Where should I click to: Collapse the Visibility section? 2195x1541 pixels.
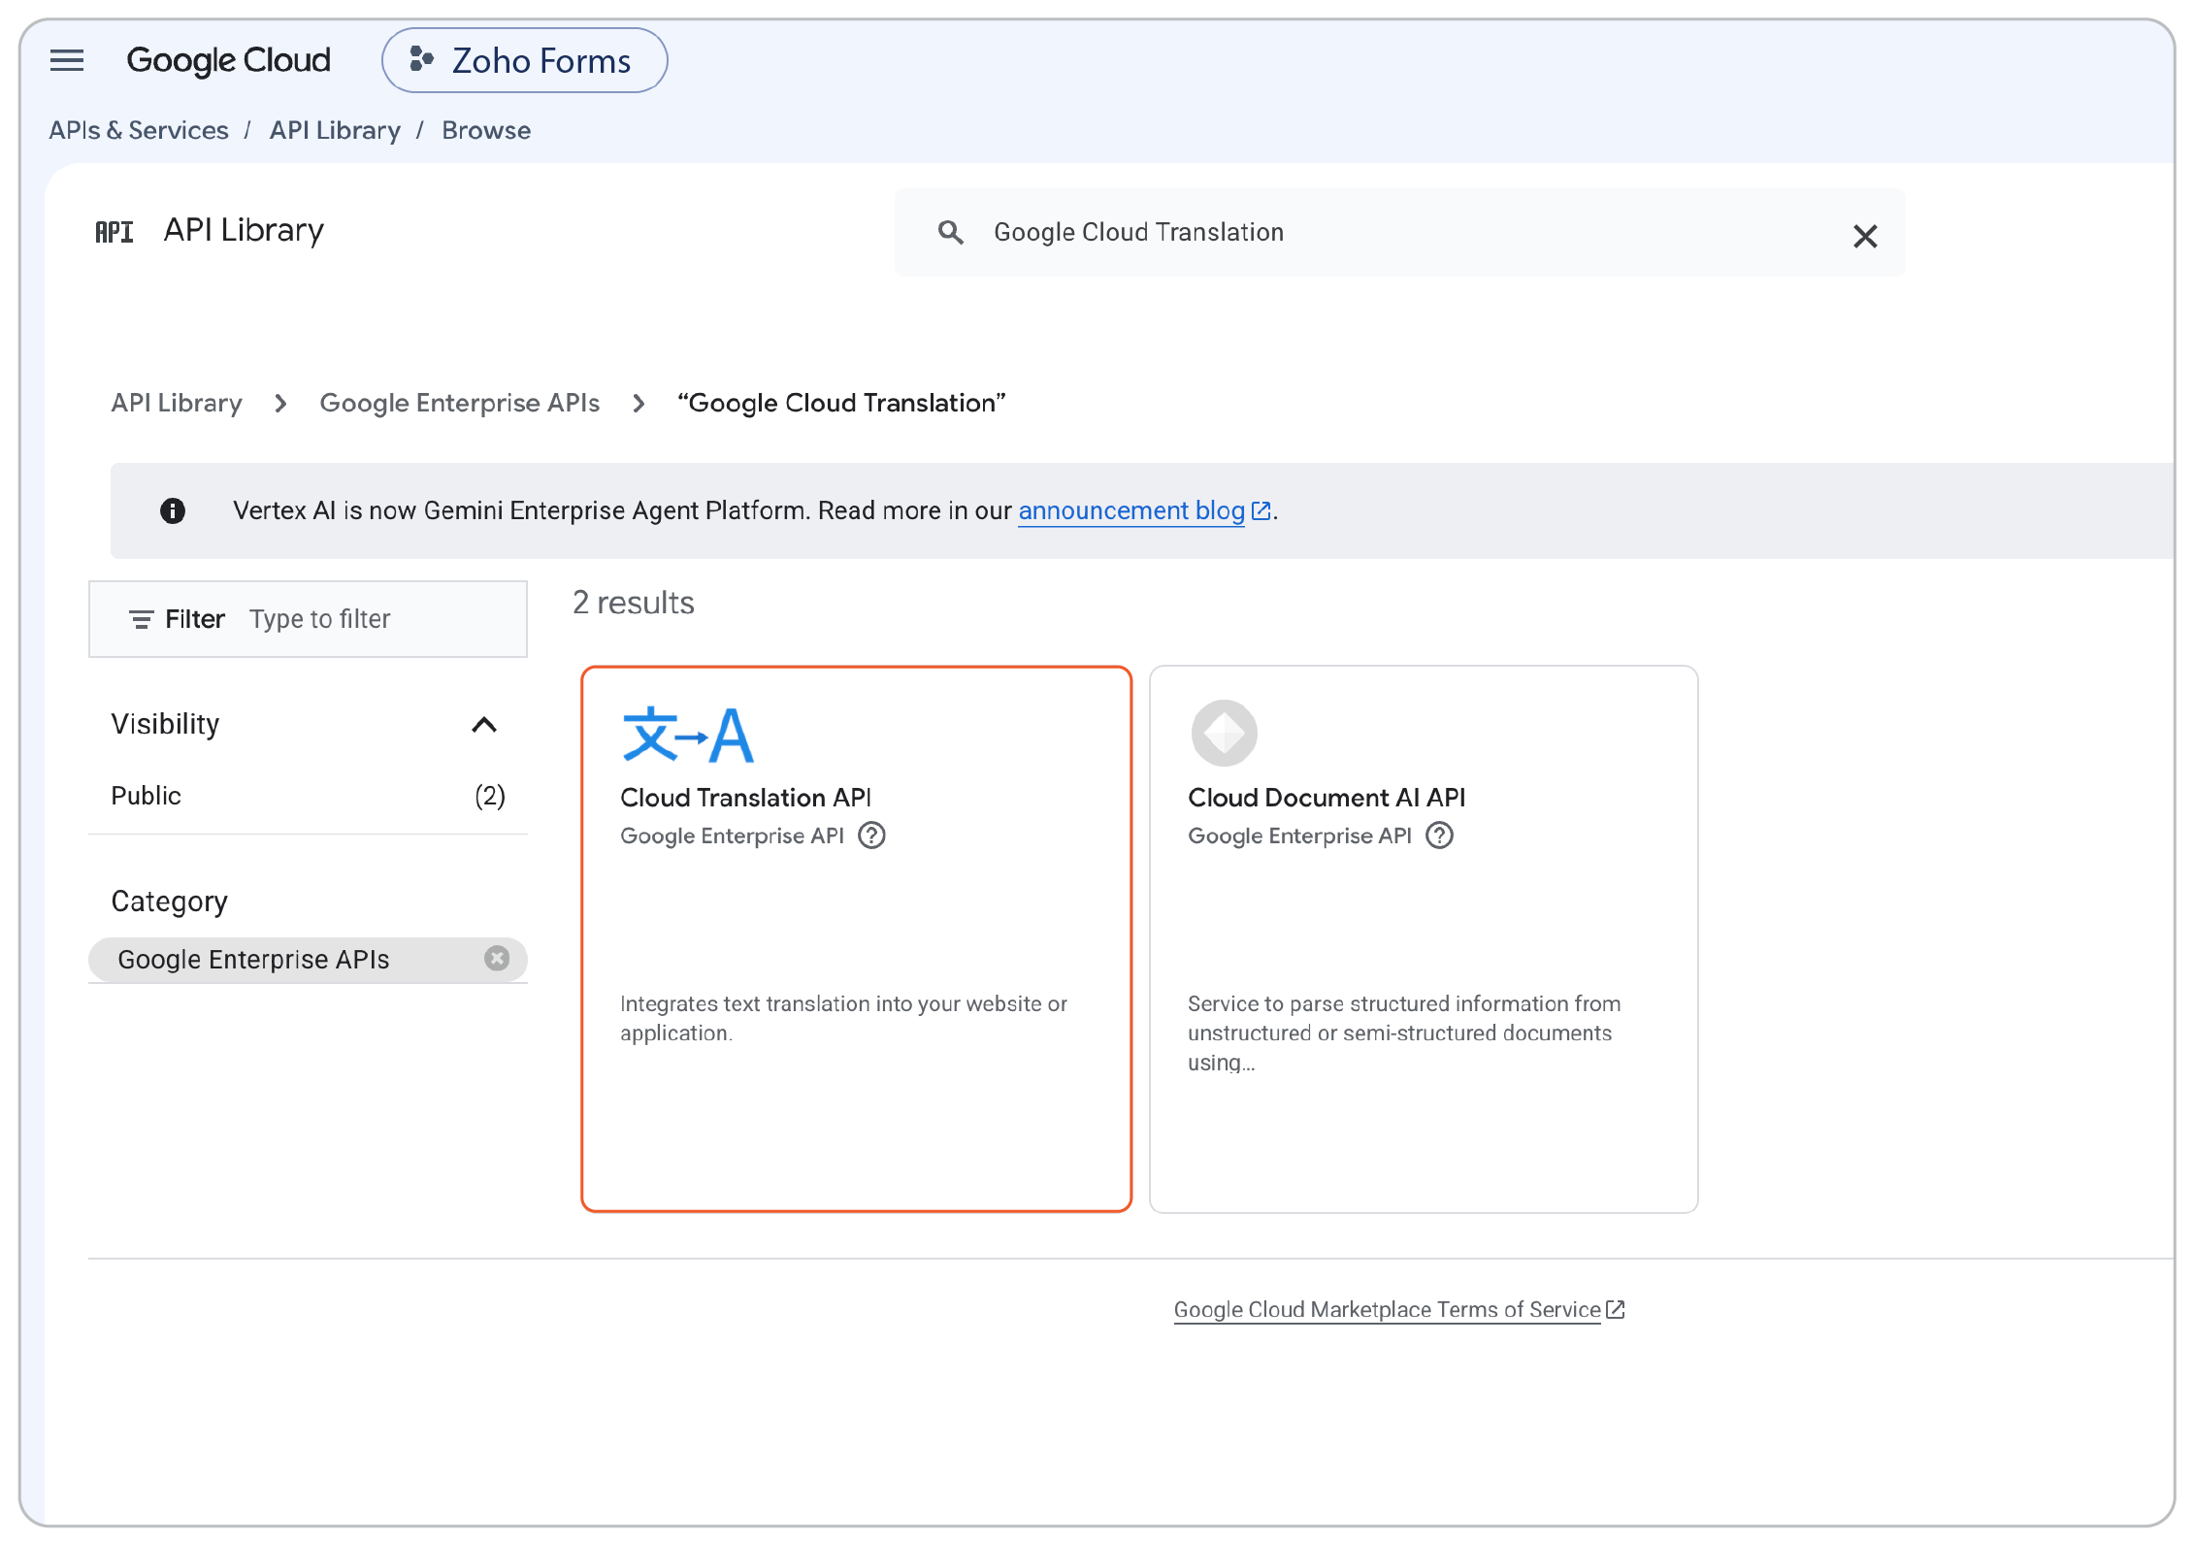(484, 725)
